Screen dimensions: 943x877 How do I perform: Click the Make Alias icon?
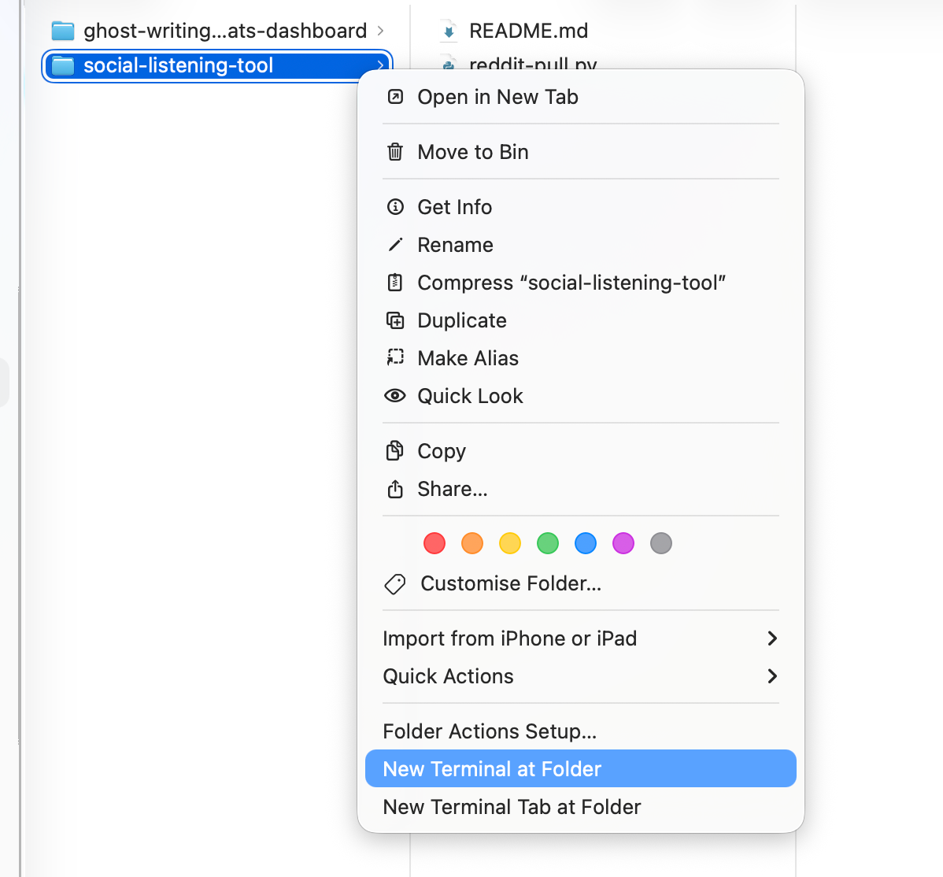tap(395, 358)
